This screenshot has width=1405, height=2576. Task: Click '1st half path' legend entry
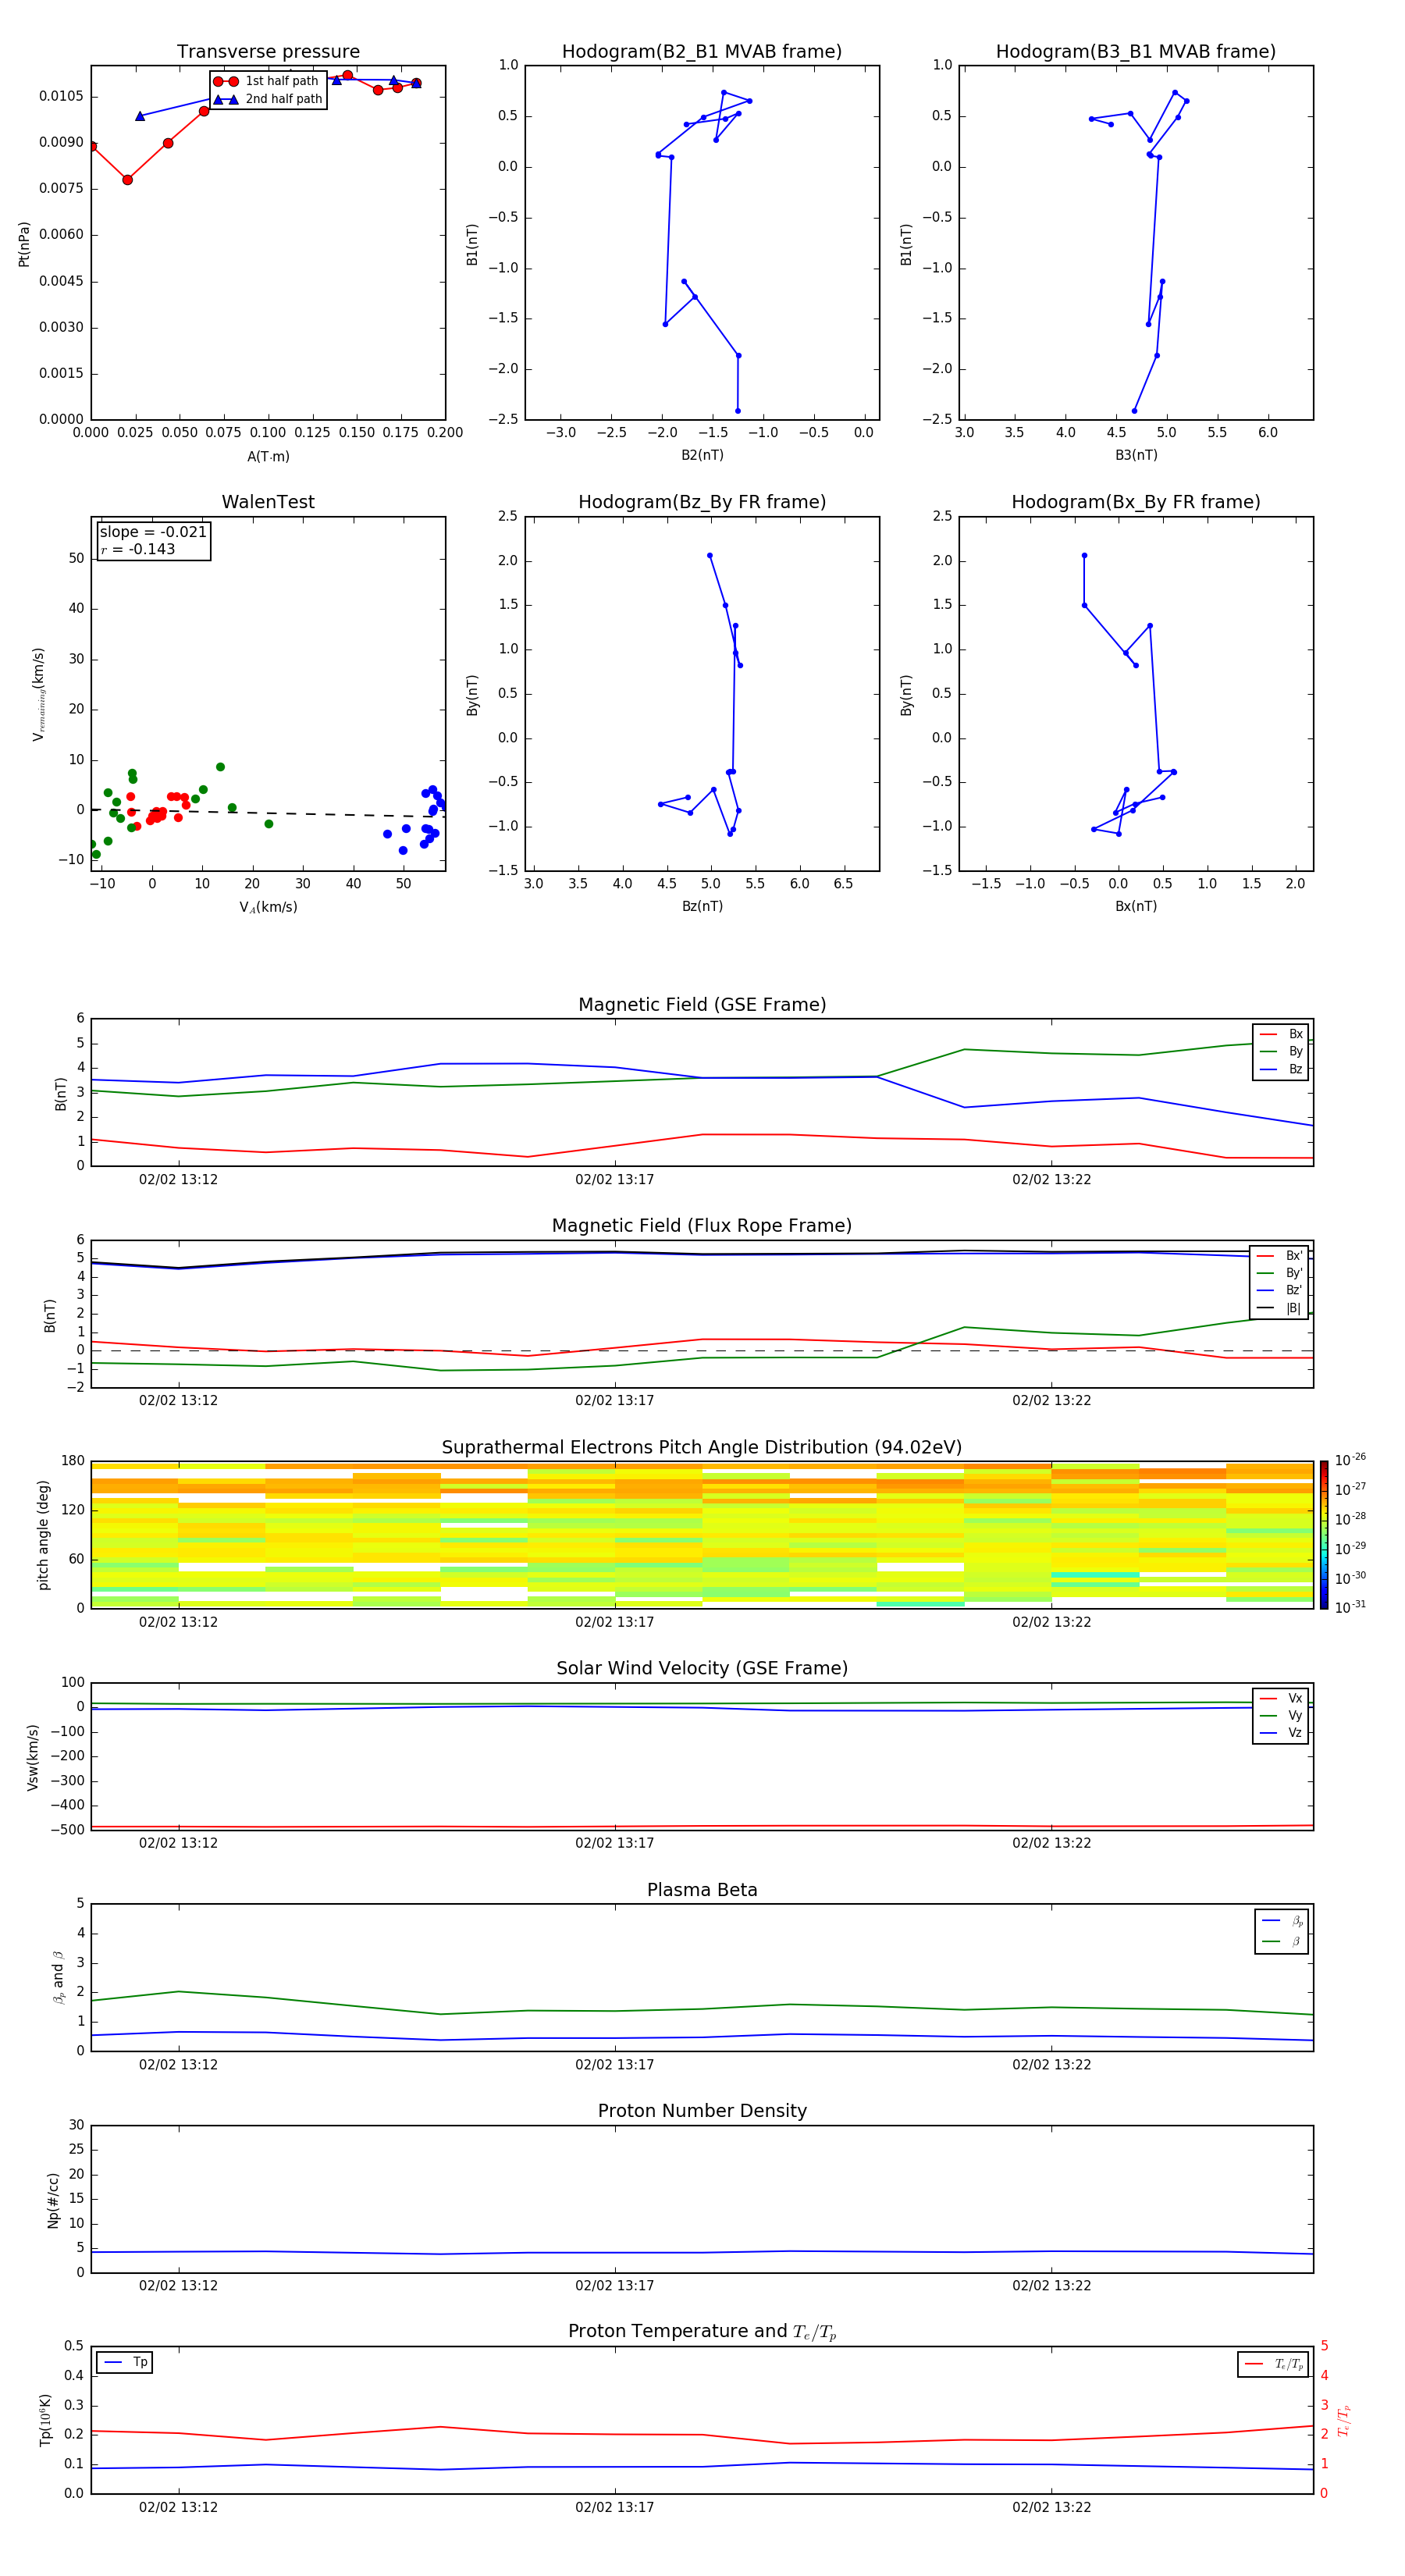tap(267, 81)
